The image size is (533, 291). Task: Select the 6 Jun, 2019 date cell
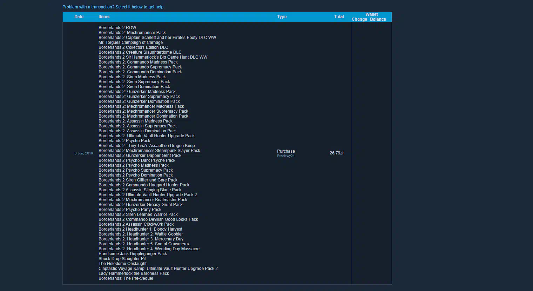[84, 153]
